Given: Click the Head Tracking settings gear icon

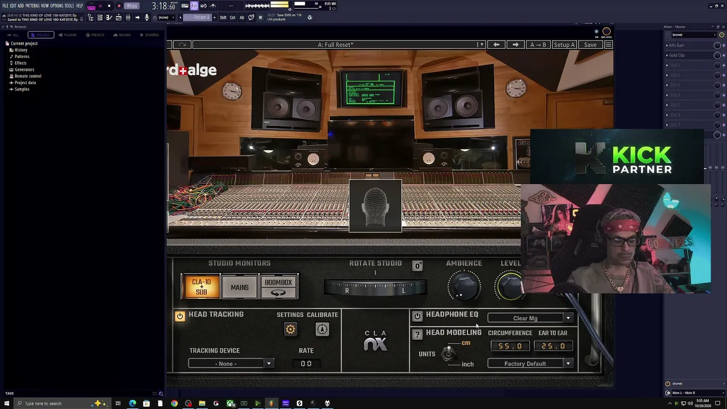Looking at the screenshot, I should (x=290, y=329).
